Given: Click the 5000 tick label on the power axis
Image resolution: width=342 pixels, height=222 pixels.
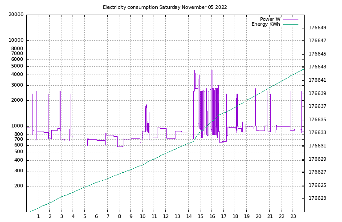Looking at the screenshot, I should coord(17,66).
